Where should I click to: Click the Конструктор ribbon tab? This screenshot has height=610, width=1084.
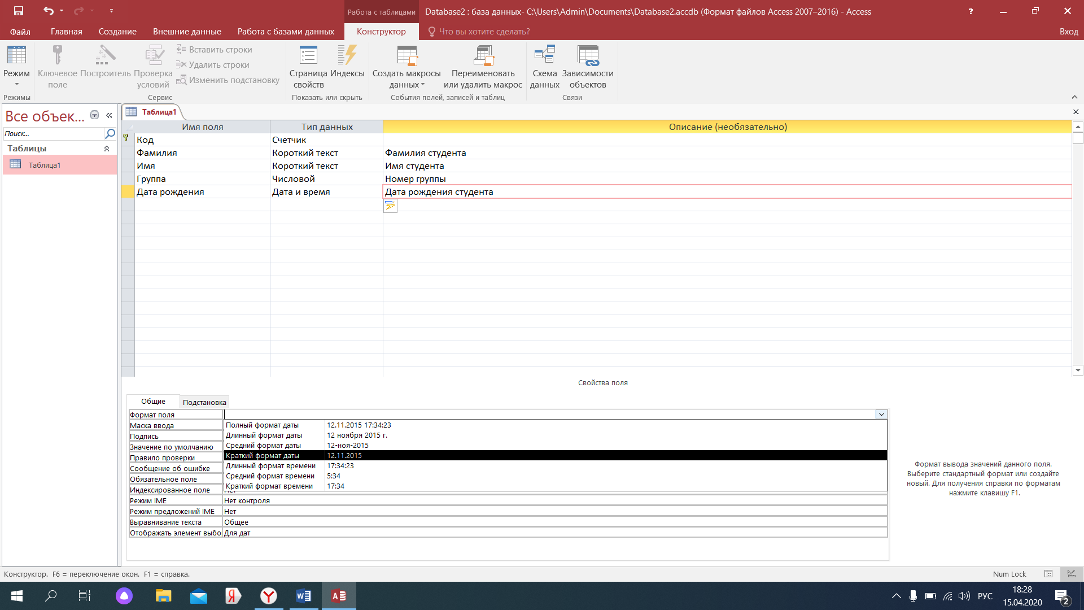tap(381, 32)
